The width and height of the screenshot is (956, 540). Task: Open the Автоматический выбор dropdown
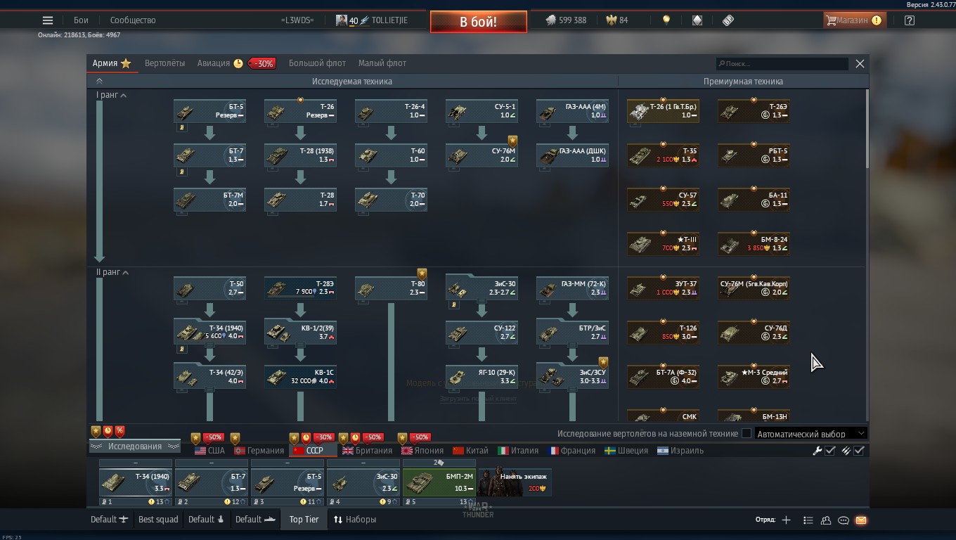811,434
